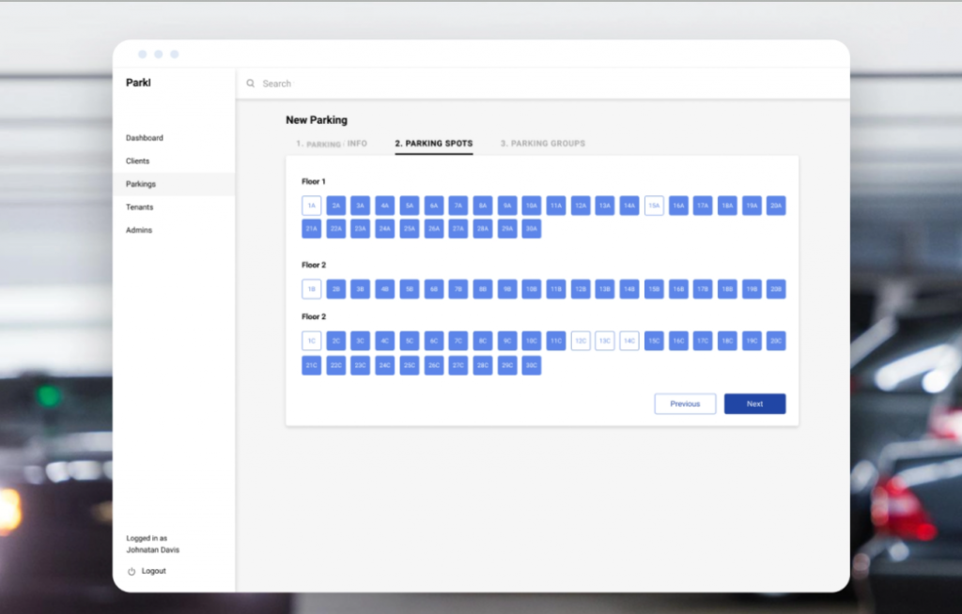Viewport: 962px width, 614px height.
Task: Toggle parking spot 13C
Action: tap(605, 341)
